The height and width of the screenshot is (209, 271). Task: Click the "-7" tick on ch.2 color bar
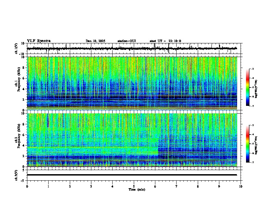pyautogui.click(x=252, y=163)
